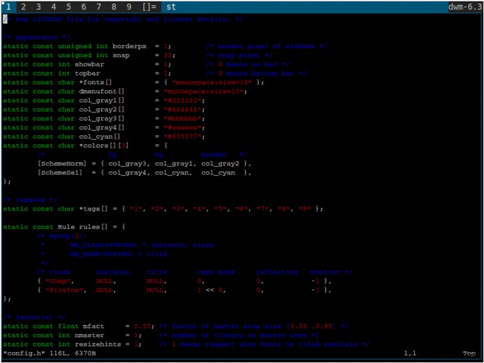Image resolution: width=484 pixels, height=363 pixels.
Task: Click the mfact variable name
Action: click(x=93, y=326)
